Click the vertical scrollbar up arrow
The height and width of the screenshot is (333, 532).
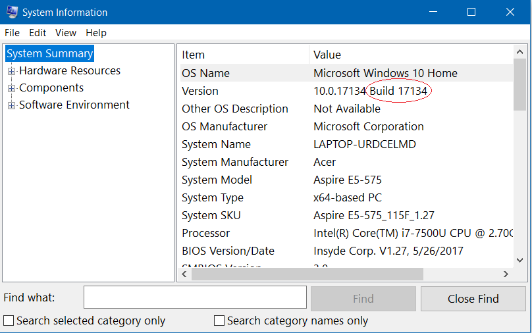519,53
